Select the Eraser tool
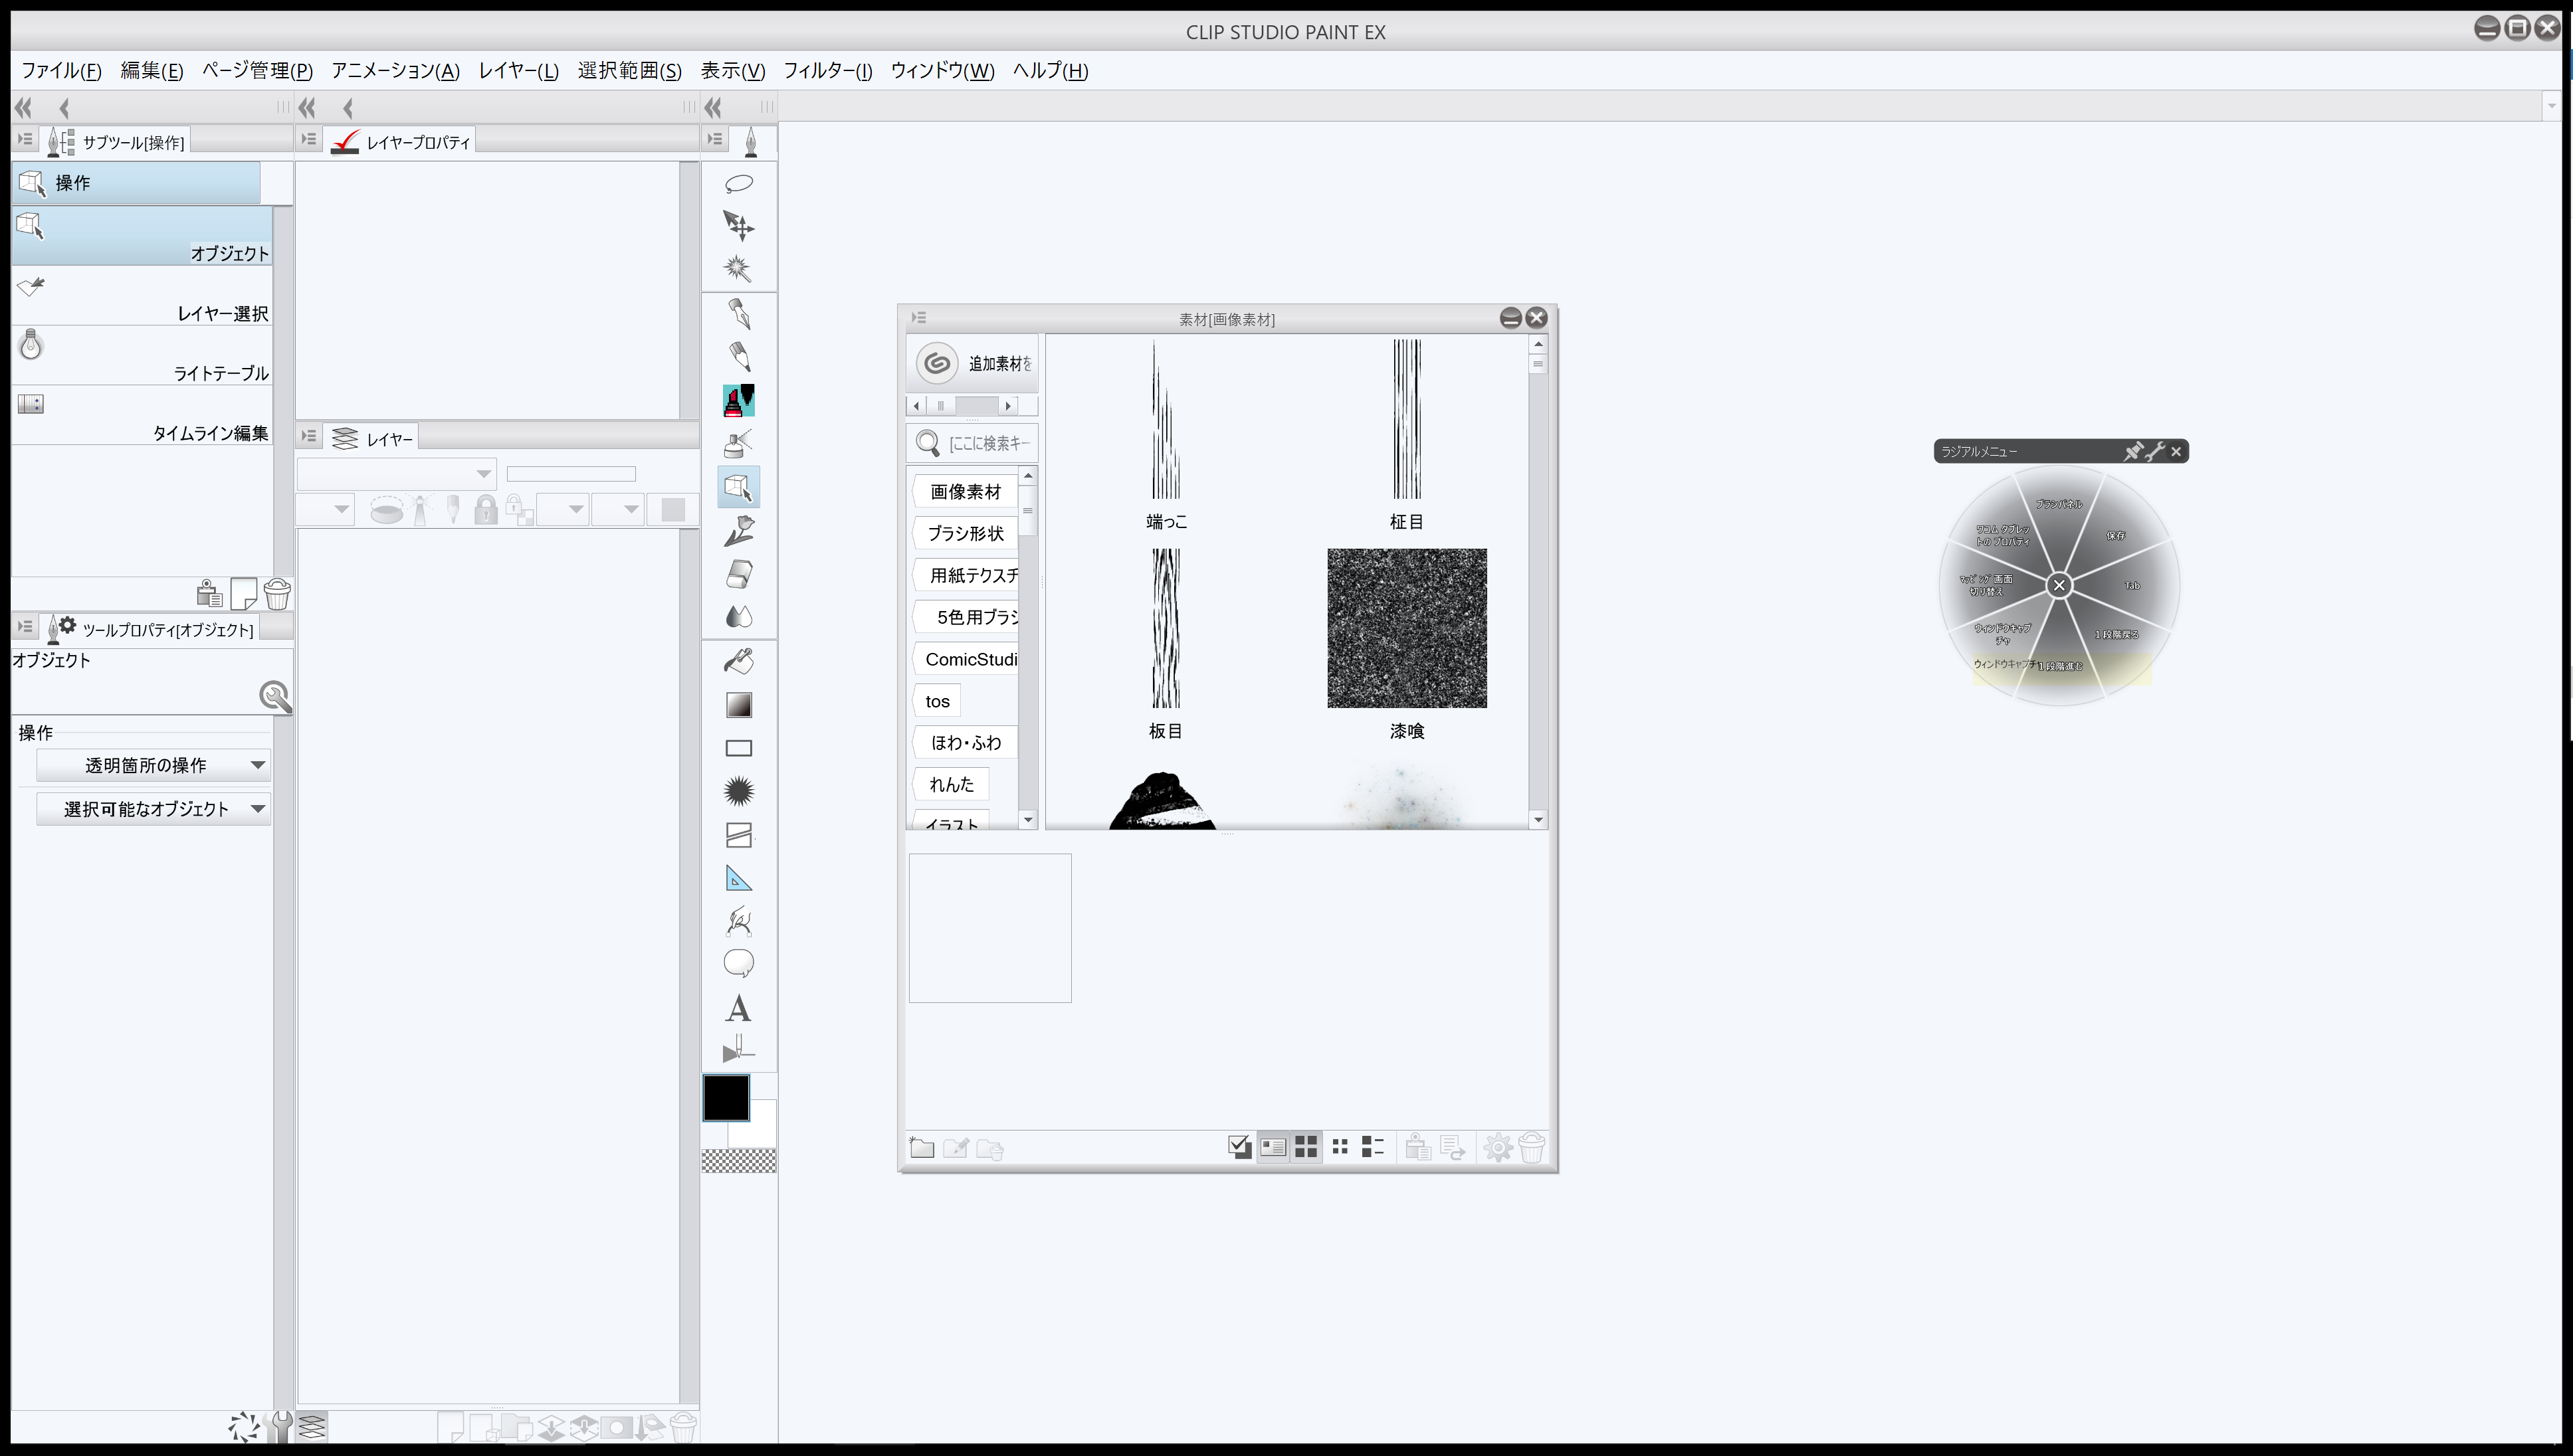Screen dimensions: 2573x1456 (738, 575)
